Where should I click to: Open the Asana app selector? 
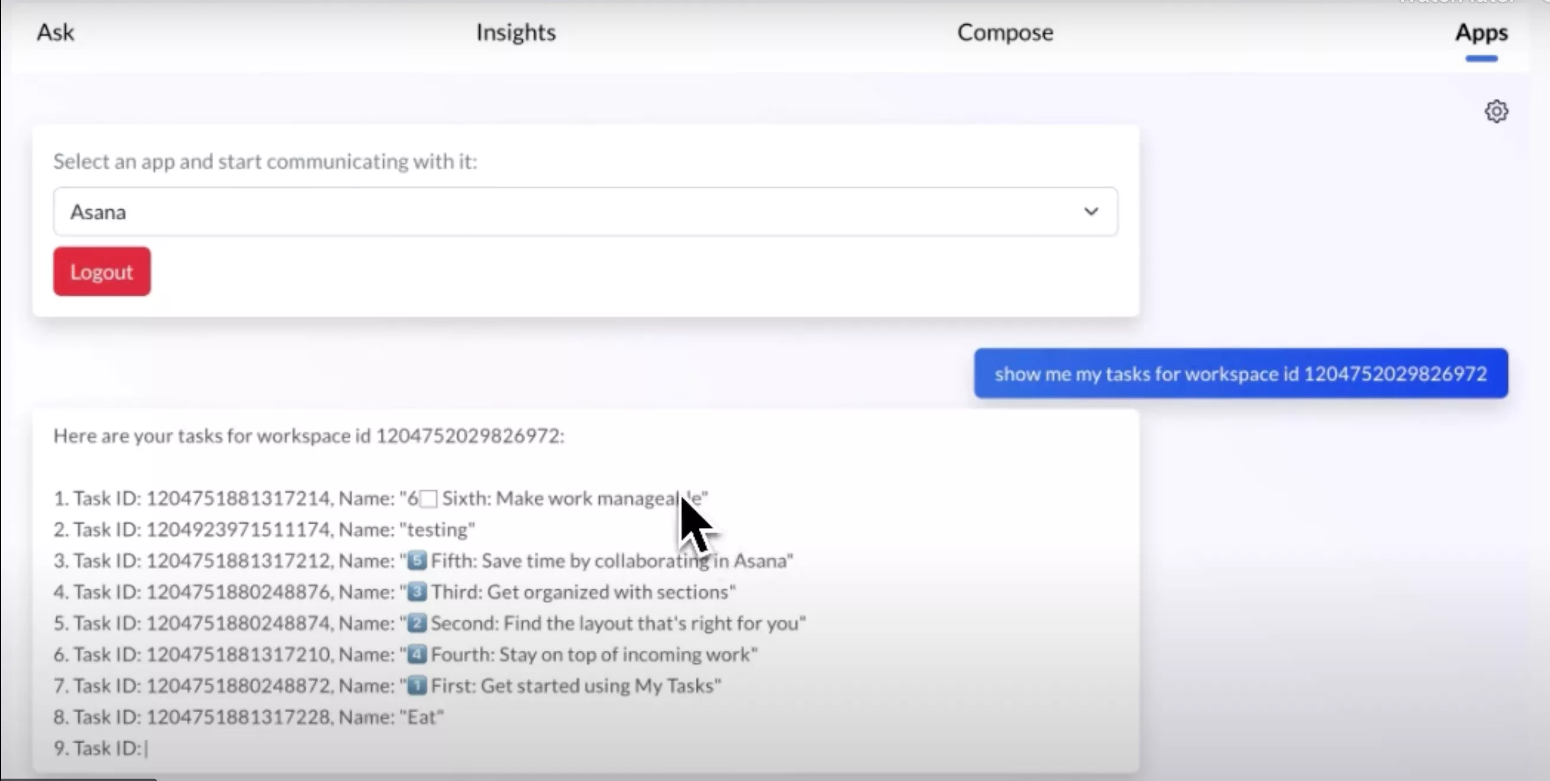pos(585,212)
